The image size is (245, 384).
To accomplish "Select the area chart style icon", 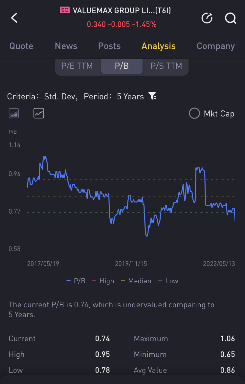I will coord(14,114).
